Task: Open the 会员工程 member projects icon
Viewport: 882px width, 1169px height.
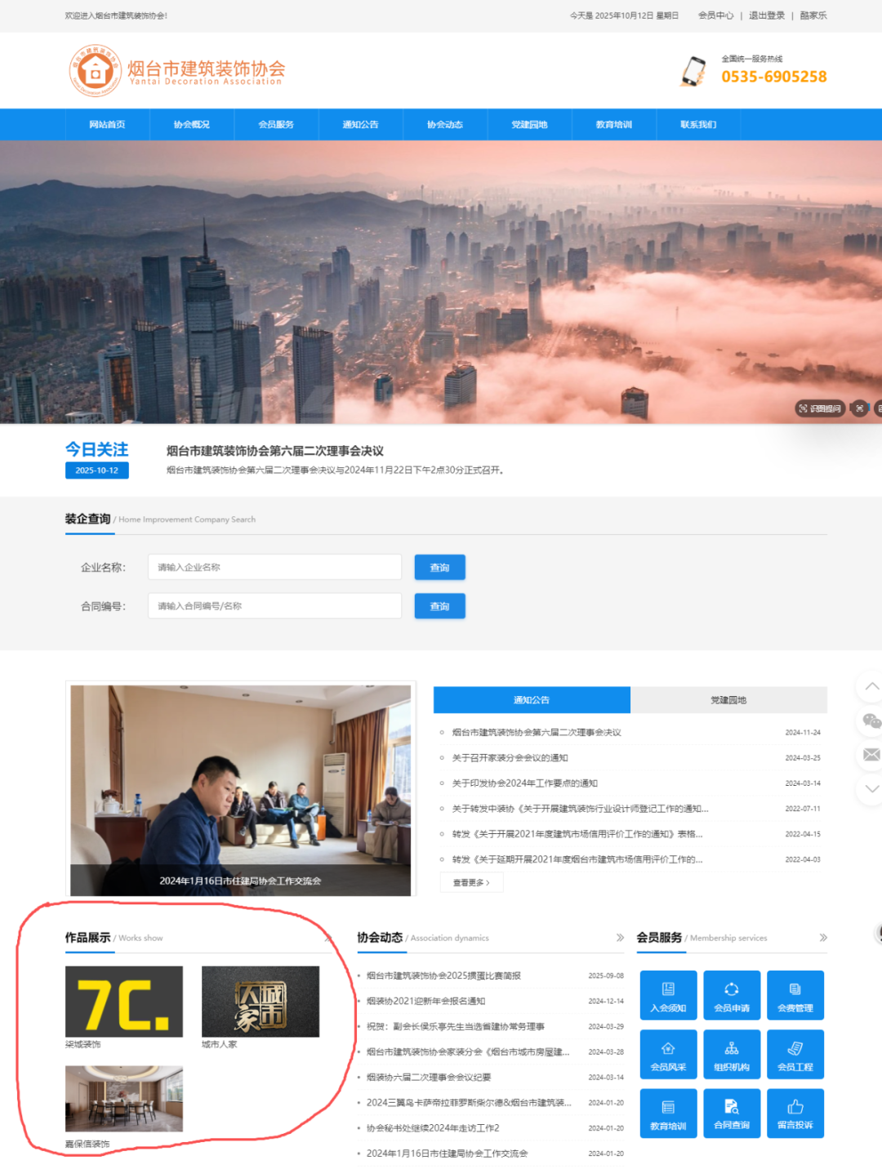Action: pos(795,1054)
